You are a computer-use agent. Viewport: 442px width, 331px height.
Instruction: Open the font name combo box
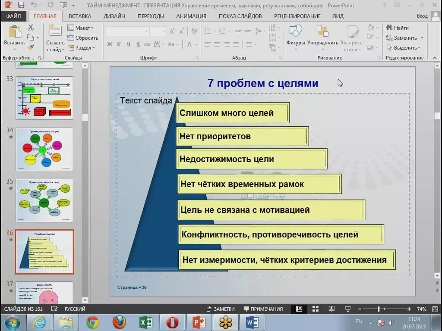(x=127, y=31)
